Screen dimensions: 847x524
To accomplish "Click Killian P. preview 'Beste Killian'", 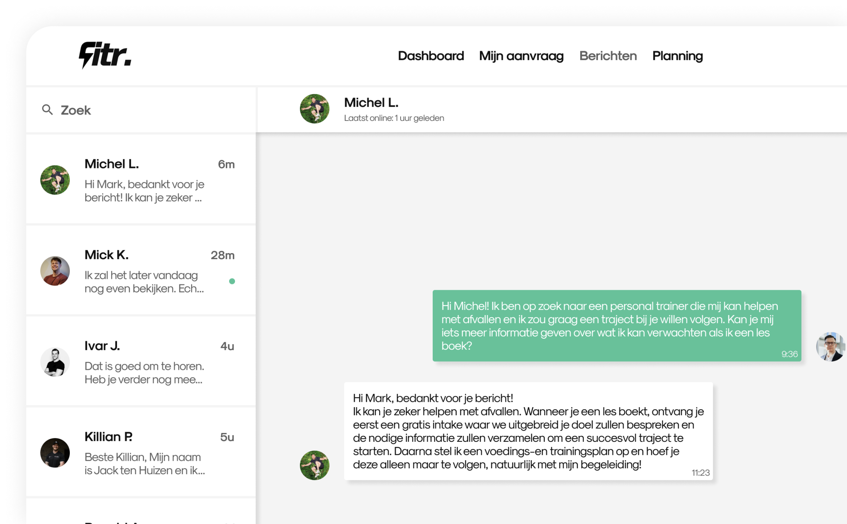I will click(145, 464).
